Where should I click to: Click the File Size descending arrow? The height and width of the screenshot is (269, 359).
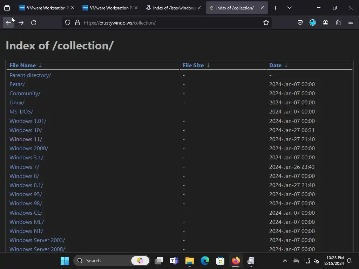[x=208, y=65]
